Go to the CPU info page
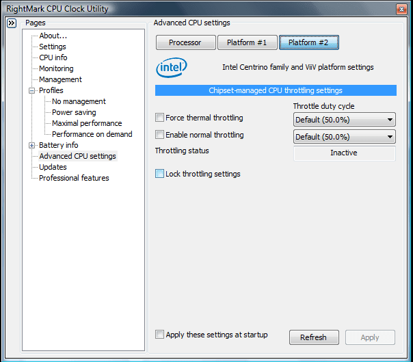Image resolution: width=413 pixels, height=362 pixels. 53,57
